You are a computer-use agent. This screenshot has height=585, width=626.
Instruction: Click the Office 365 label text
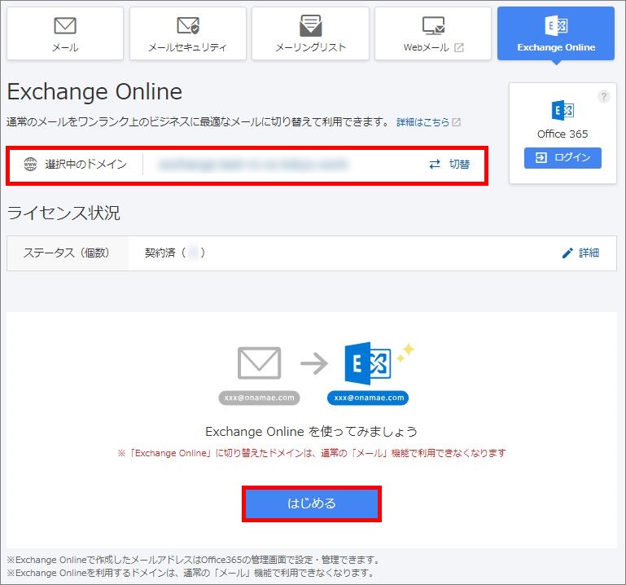(563, 134)
